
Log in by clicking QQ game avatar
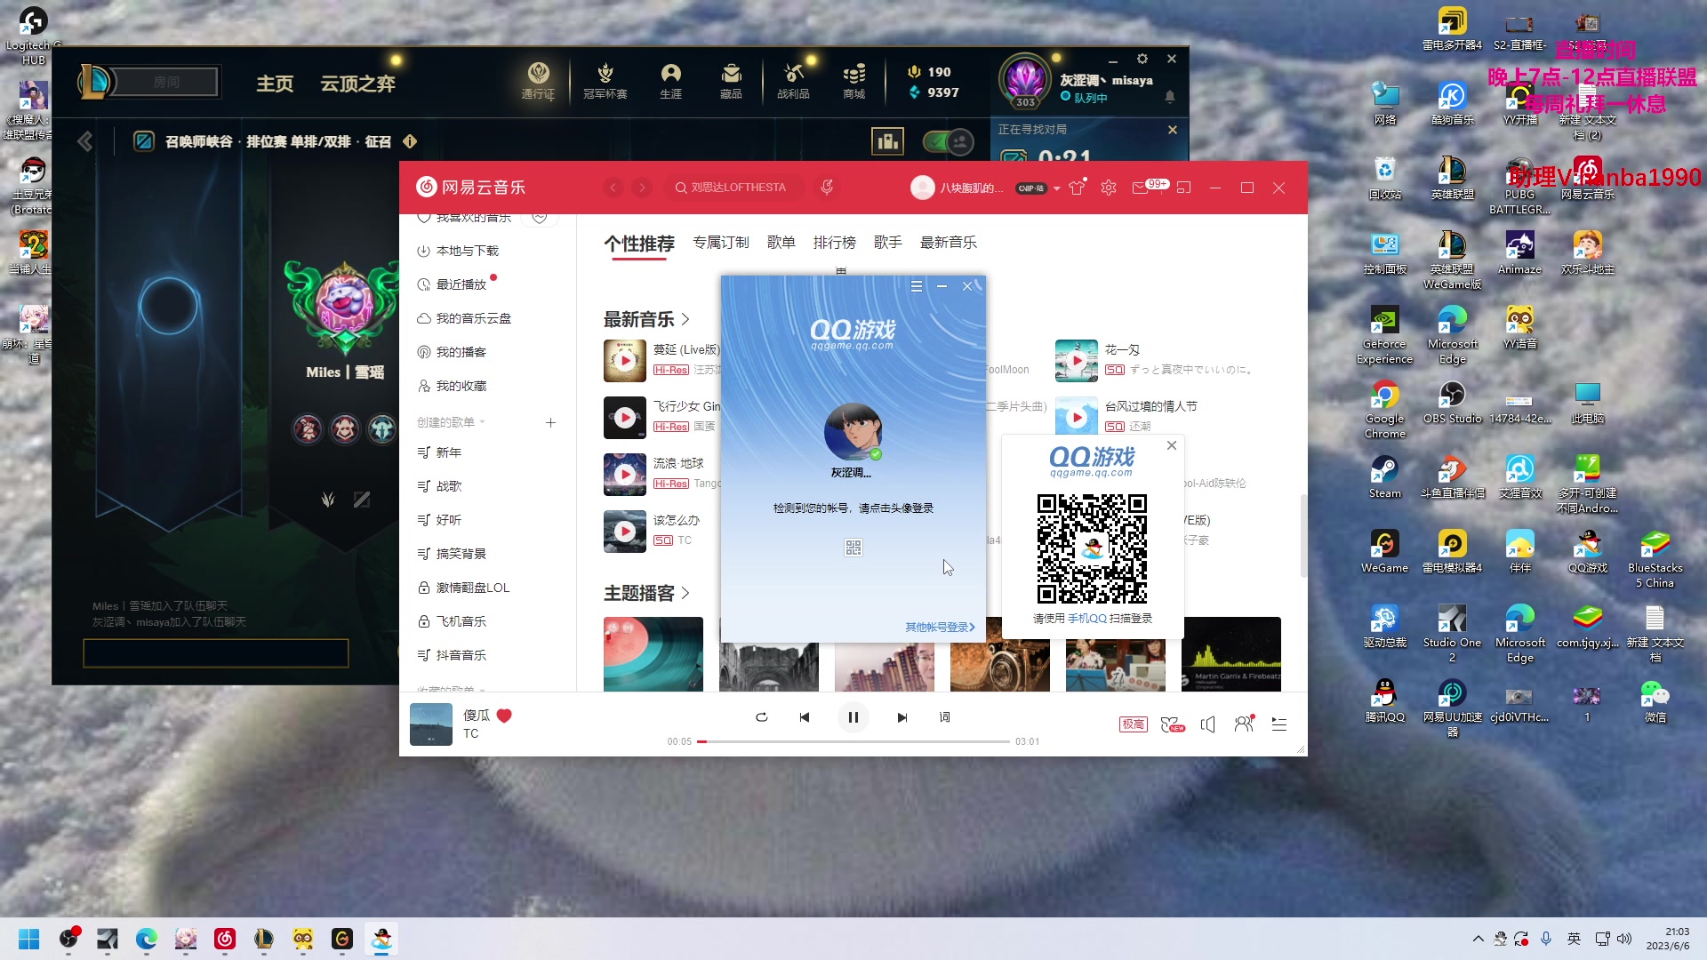(853, 432)
